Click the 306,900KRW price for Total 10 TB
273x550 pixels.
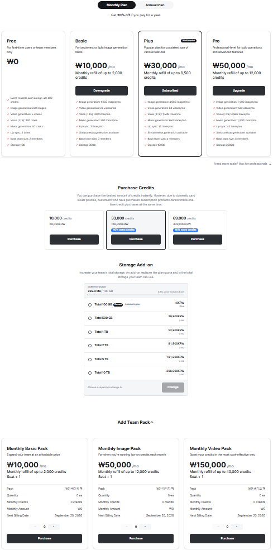point(175,371)
